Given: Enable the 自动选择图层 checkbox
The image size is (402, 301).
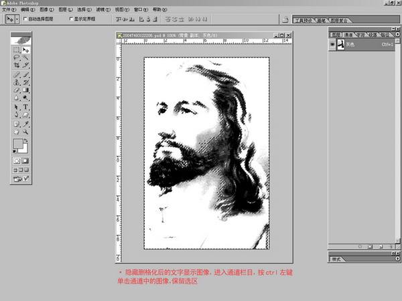Looking at the screenshot, I should (25, 19).
